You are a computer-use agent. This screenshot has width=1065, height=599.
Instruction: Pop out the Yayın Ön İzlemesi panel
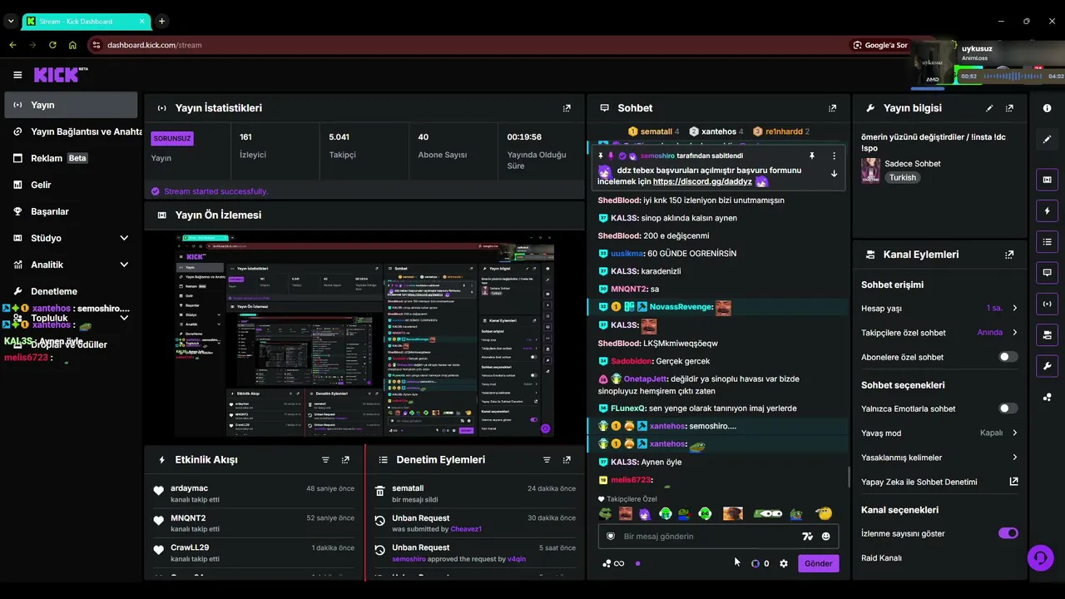click(x=567, y=215)
